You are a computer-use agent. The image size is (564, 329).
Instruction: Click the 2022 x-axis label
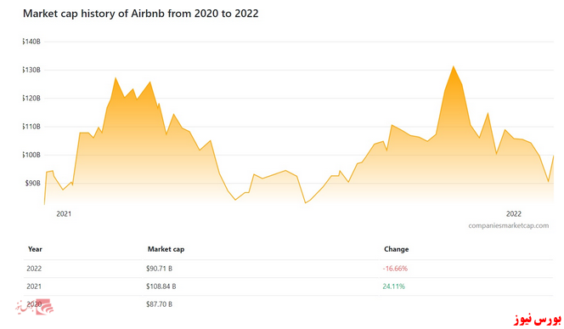513,214
